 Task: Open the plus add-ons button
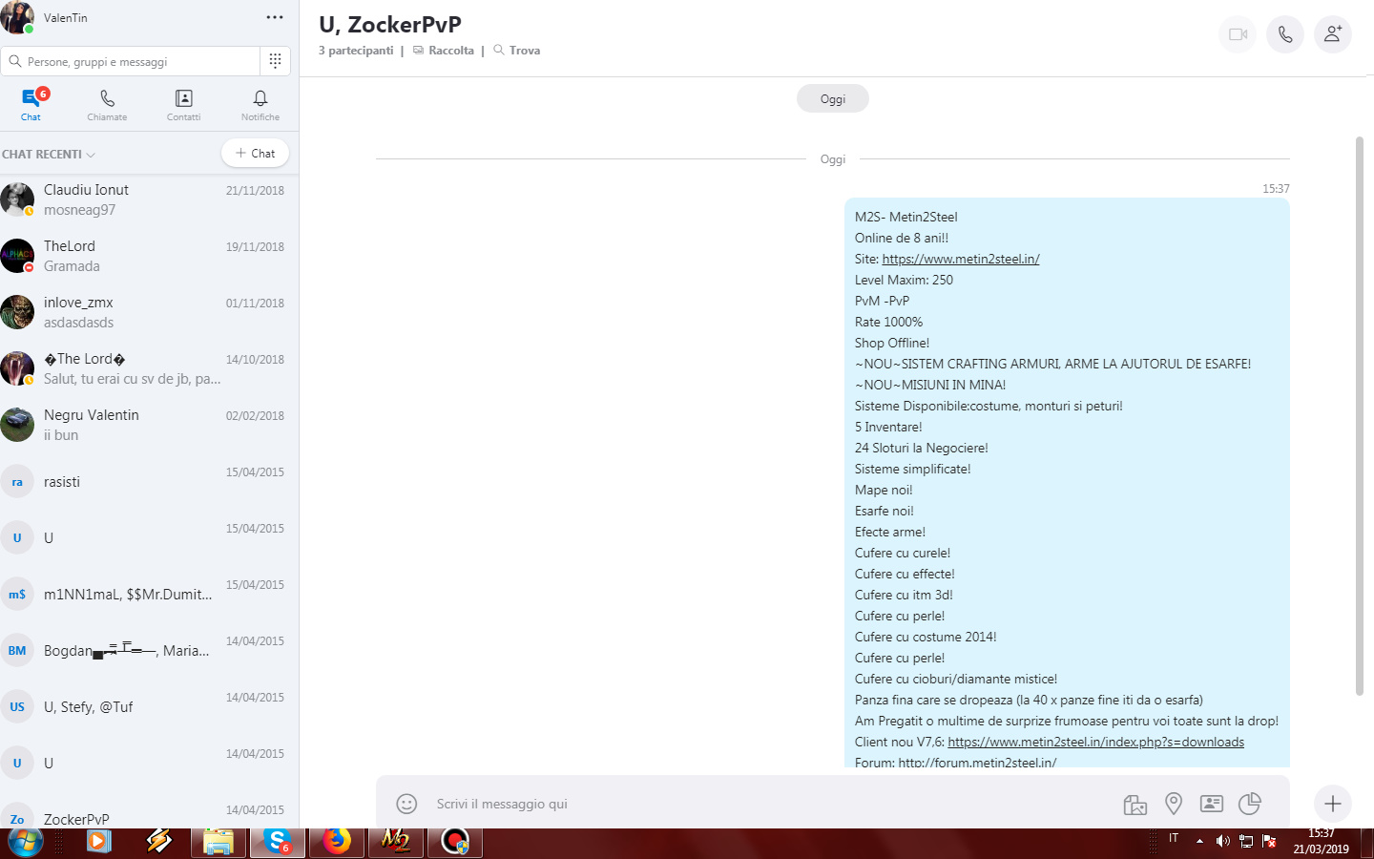[x=1333, y=804]
